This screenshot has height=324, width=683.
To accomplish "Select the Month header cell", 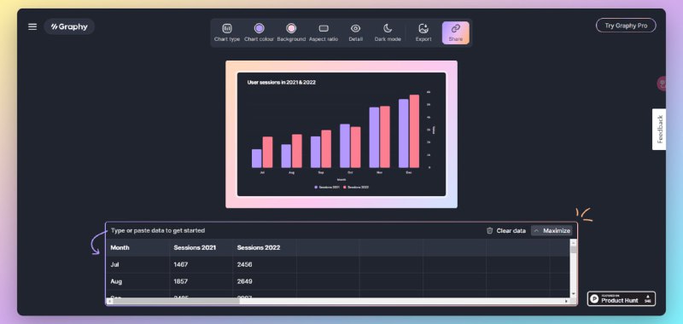I will 137,247.
